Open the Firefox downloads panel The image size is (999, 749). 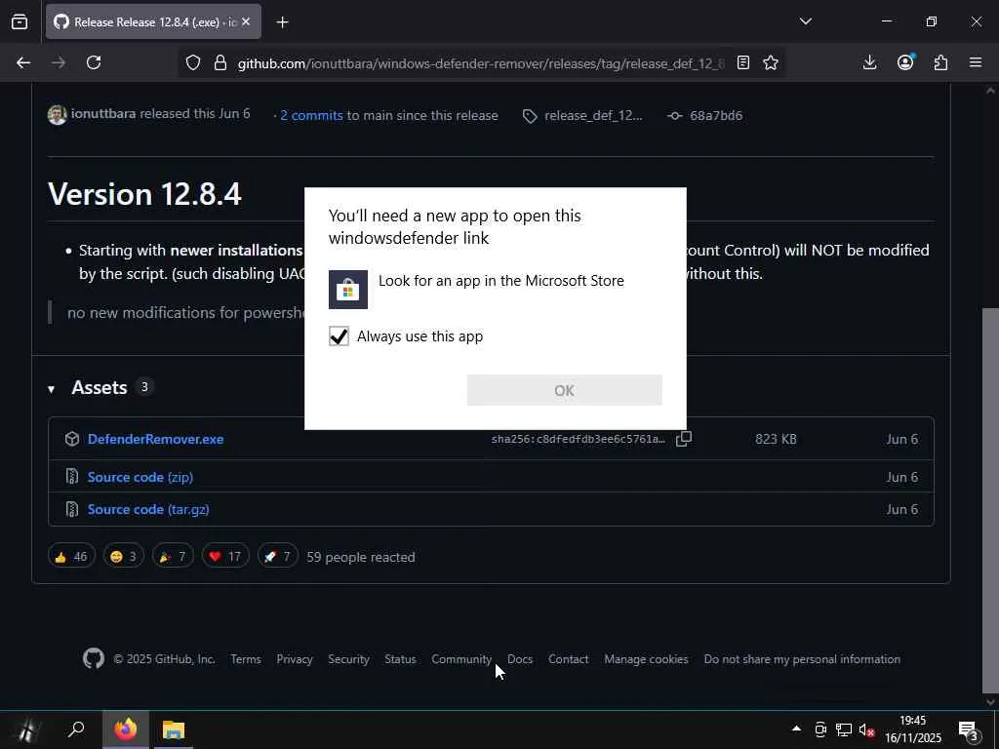(x=869, y=62)
